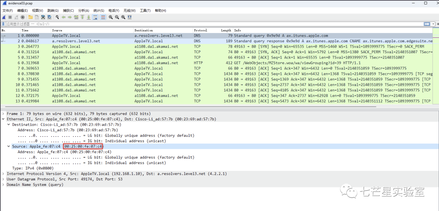Image resolution: width=439 pixels, height=211 pixels.
Task: Sort by the Source column header
Action: click(92, 30)
